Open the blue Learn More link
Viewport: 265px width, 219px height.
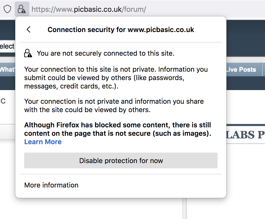coord(43,142)
